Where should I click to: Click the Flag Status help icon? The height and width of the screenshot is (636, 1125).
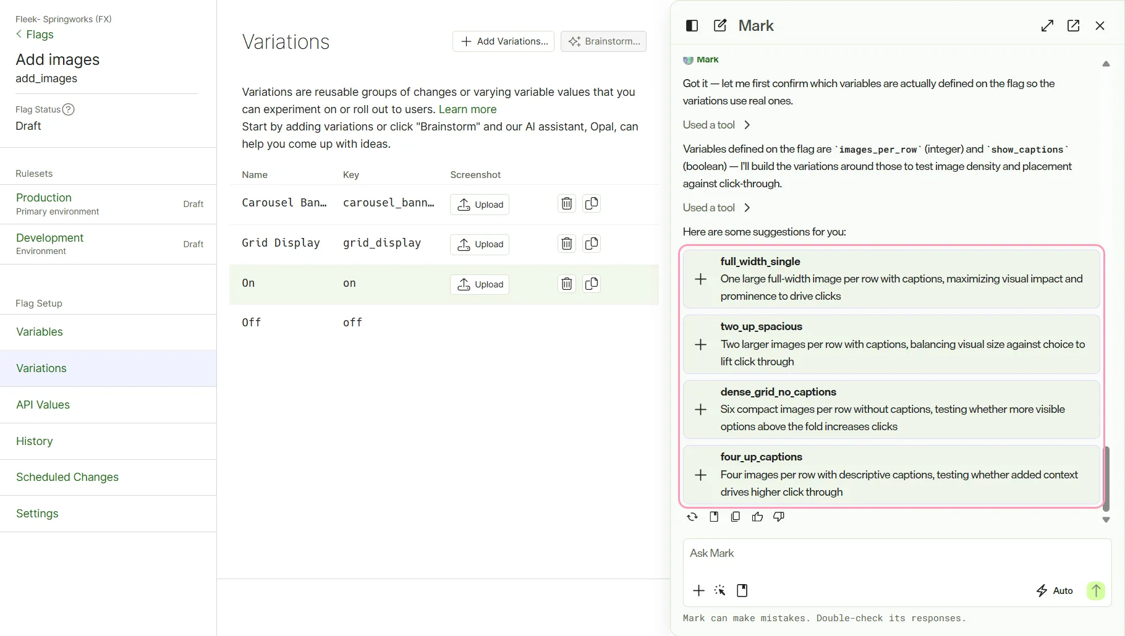click(69, 109)
